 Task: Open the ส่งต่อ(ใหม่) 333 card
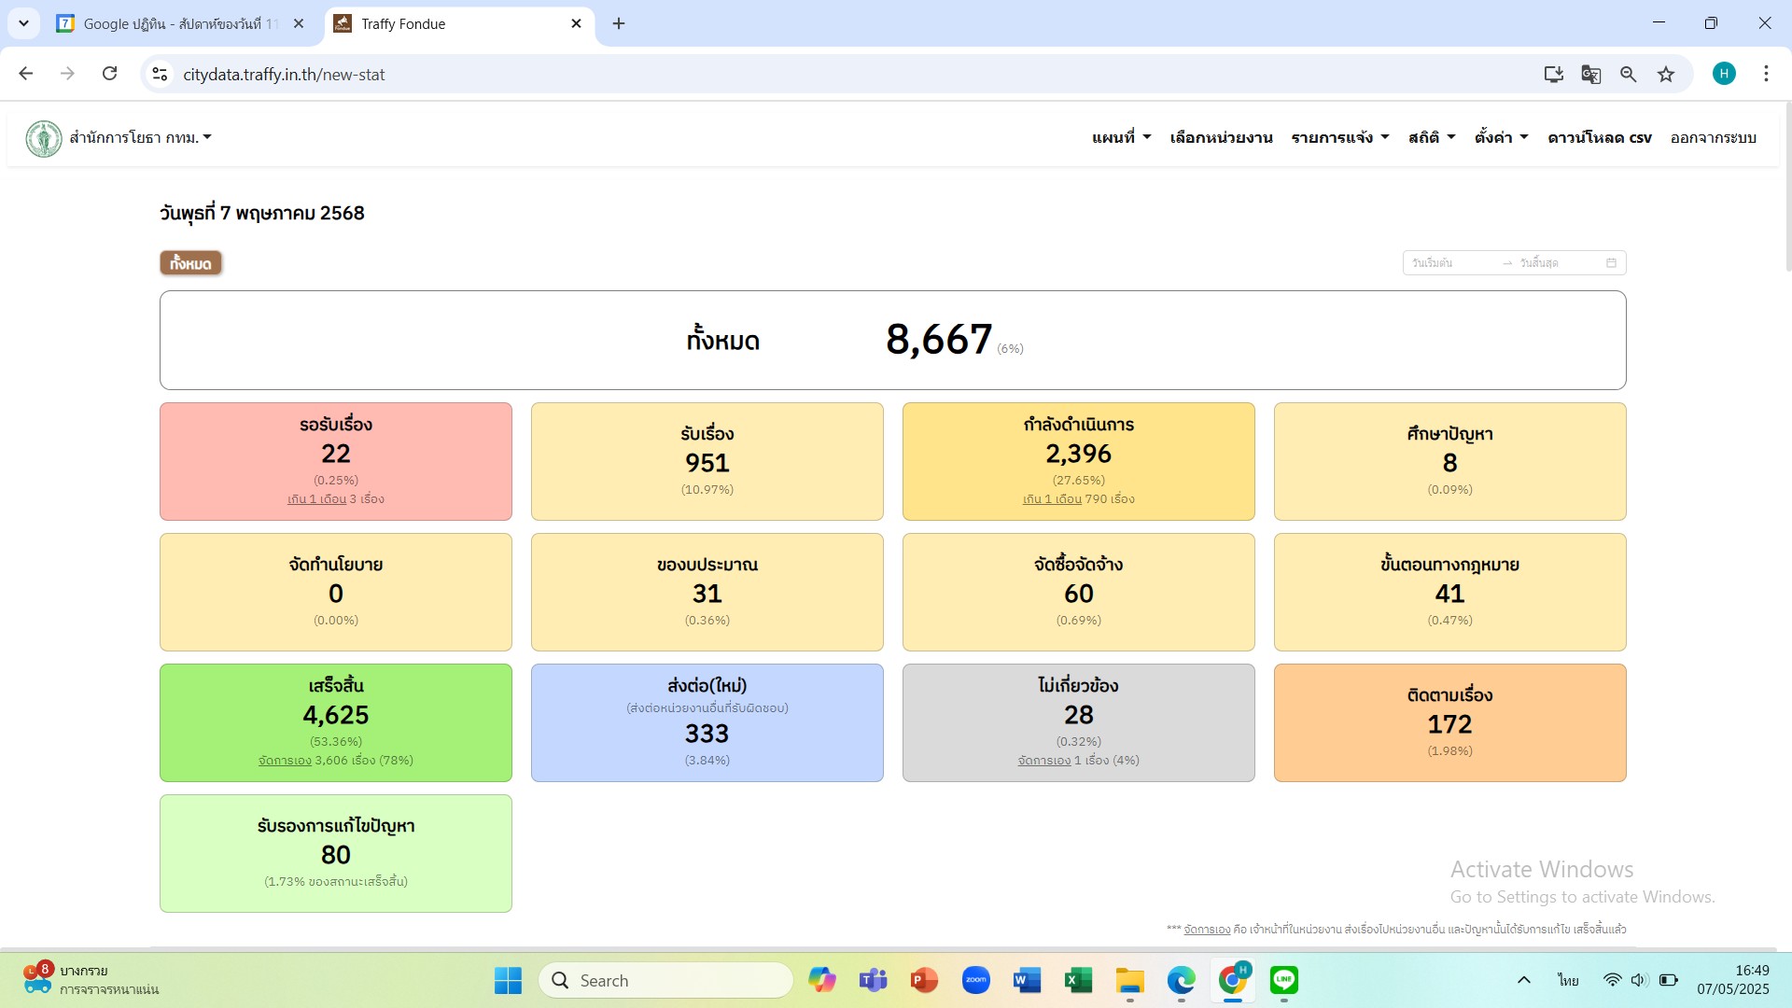coord(707,722)
